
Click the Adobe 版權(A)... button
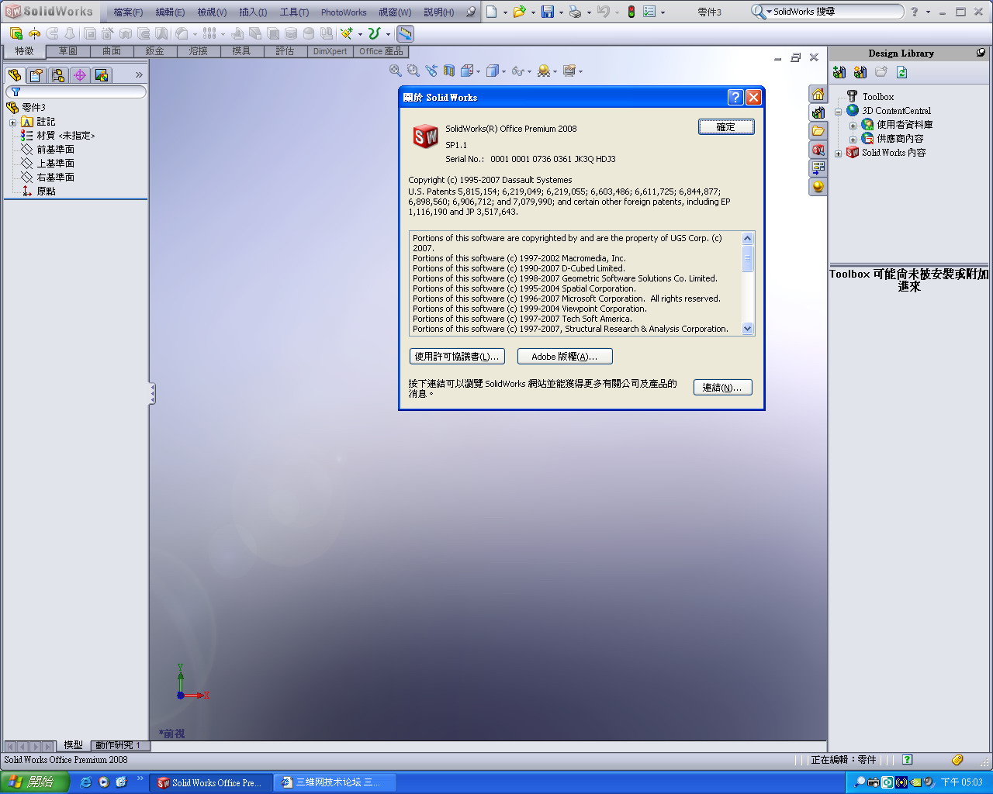565,356
